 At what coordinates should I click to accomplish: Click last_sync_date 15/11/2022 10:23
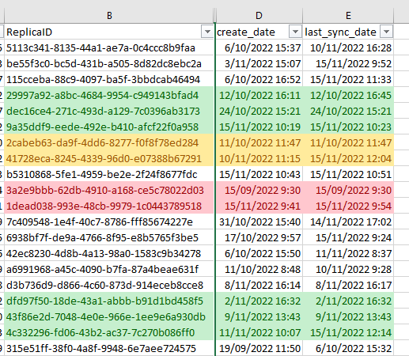(x=348, y=127)
